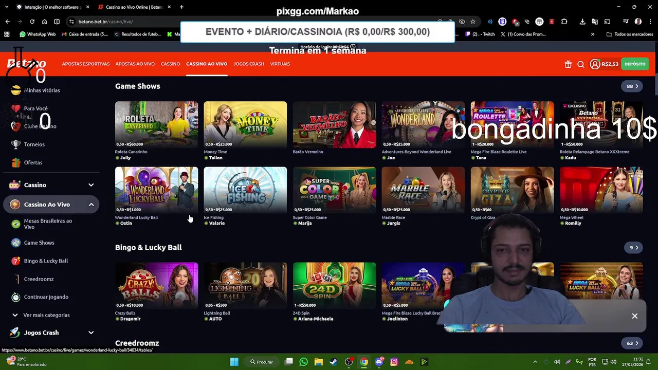This screenshot has height=370, width=658.
Task: Open the WhatsApp Web bookmark
Action: coord(38,34)
